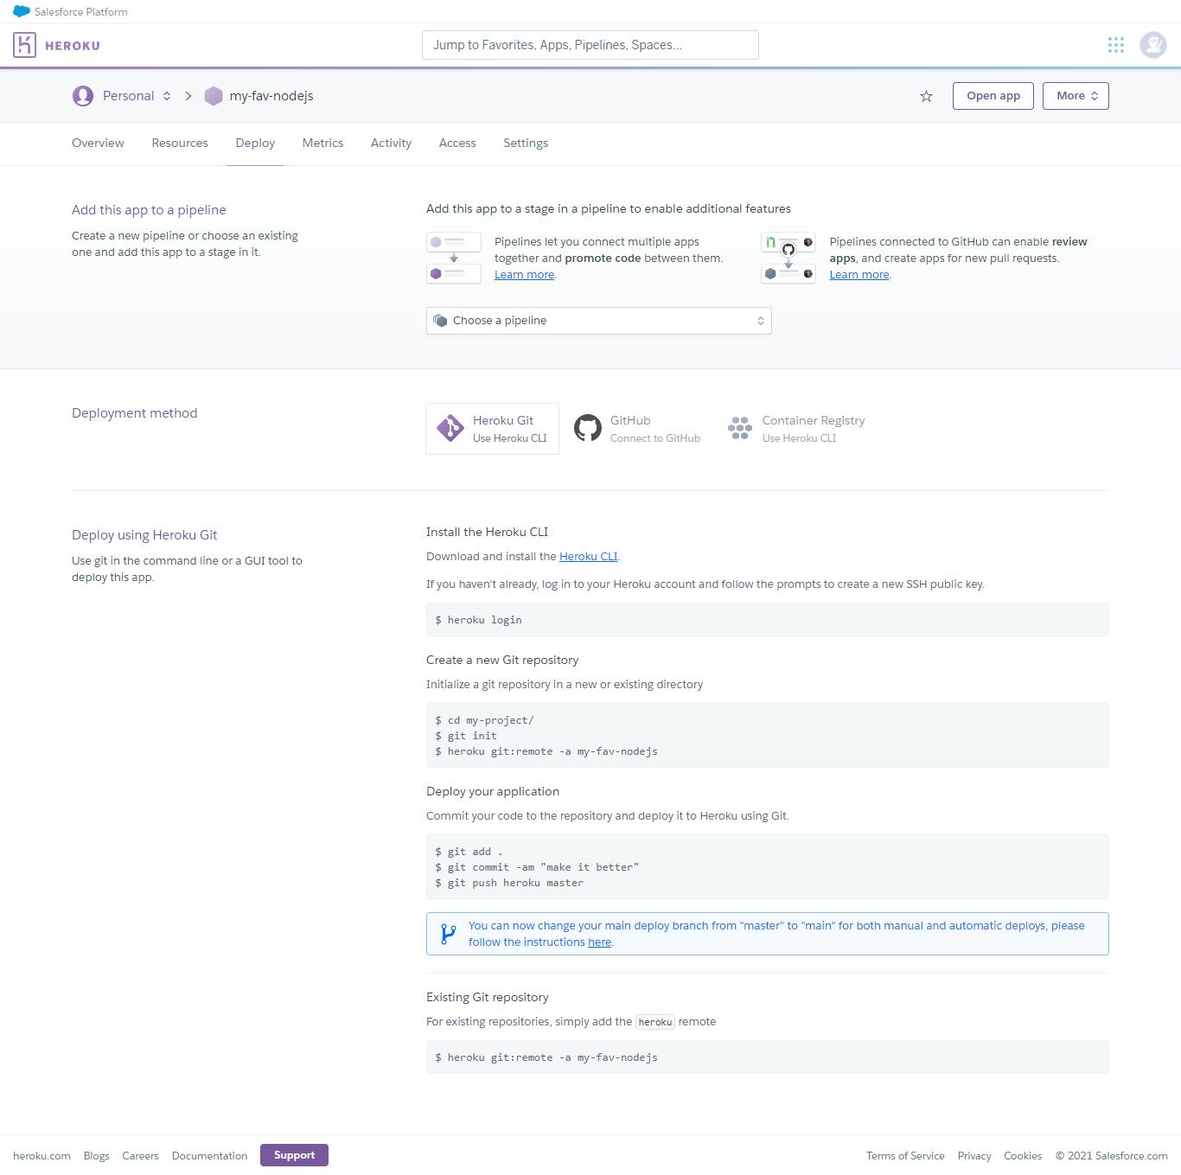Click the 'Add this app to a pipeline' heading
The height and width of the screenshot is (1175, 1181).
149,210
